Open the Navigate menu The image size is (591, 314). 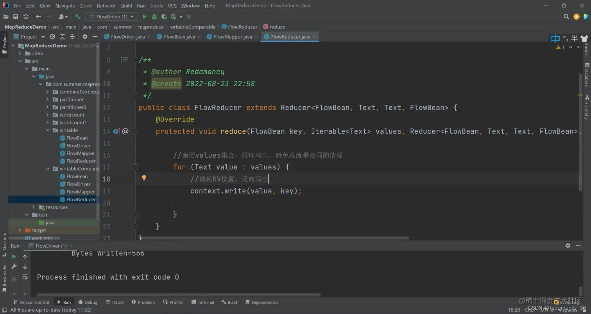tap(65, 5)
